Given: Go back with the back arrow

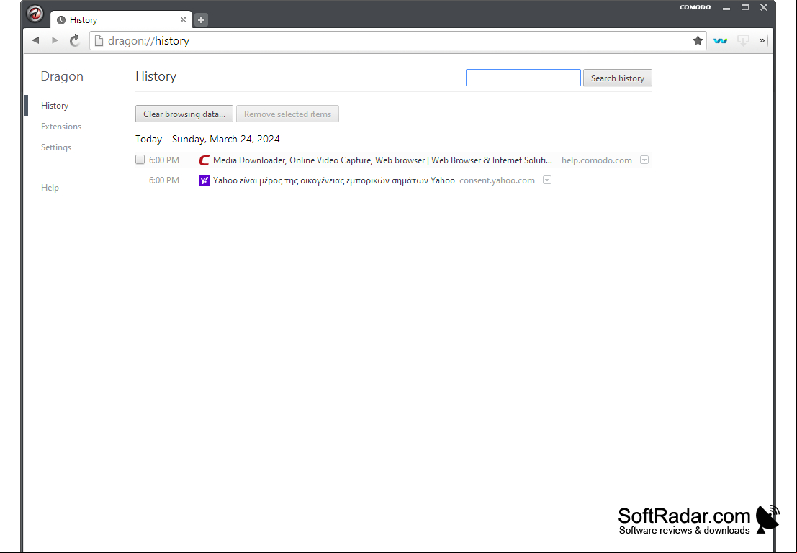Looking at the screenshot, I should tap(35, 40).
